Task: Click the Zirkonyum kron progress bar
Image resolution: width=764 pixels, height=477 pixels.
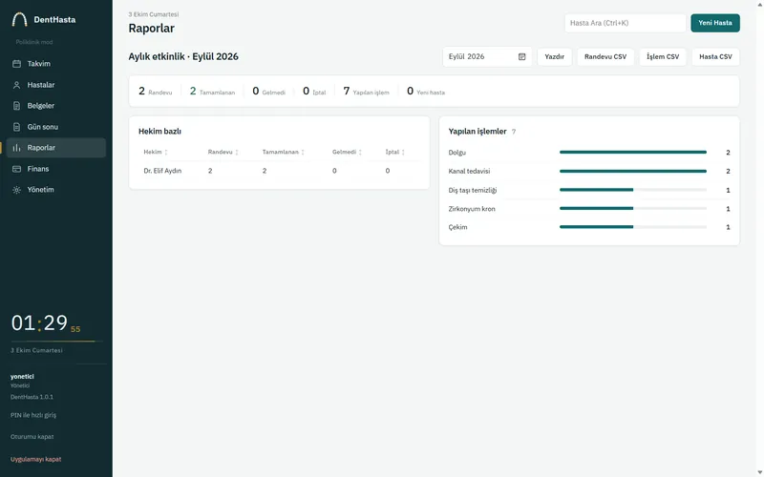Action: pyautogui.click(x=633, y=208)
